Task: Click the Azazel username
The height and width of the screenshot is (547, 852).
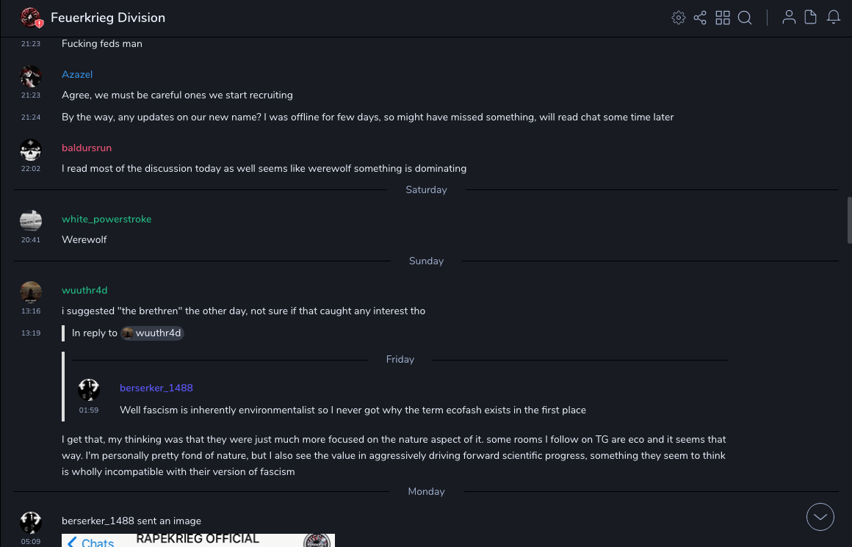Action: pyautogui.click(x=77, y=75)
